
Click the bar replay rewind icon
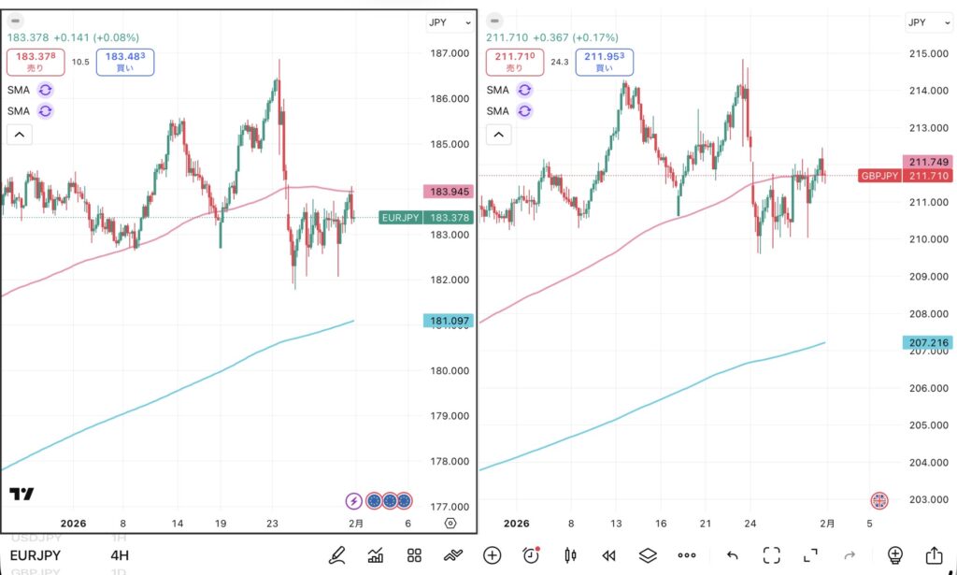click(x=610, y=555)
